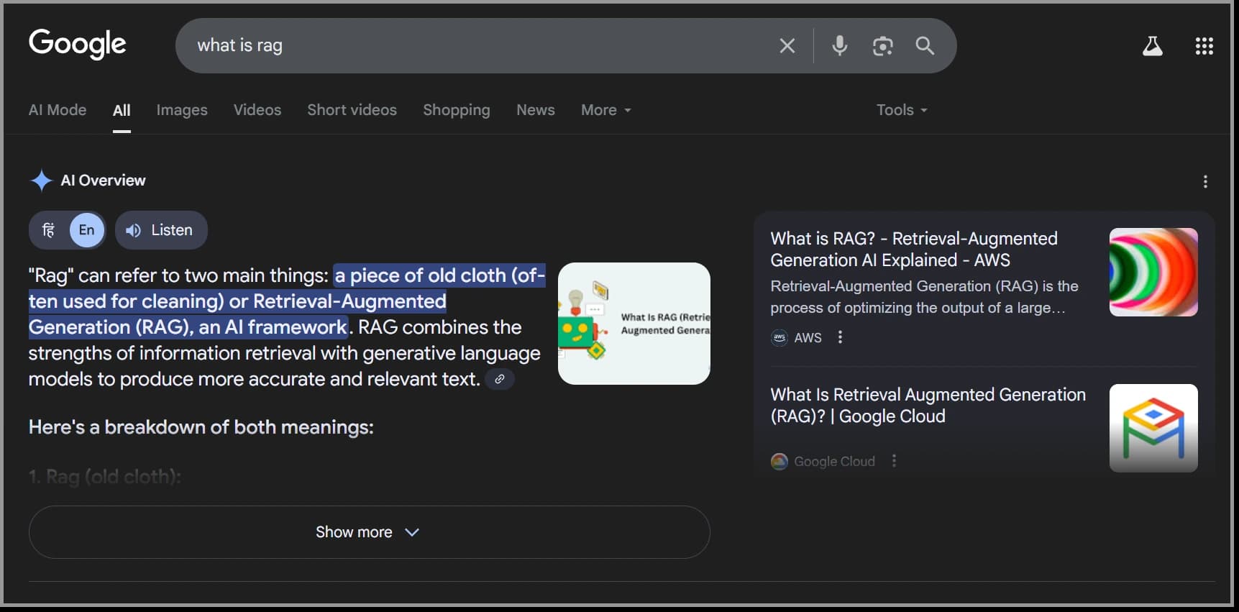This screenshot has width=1239, height=612.
Task: Open the News tab
Action: pos(536,110)
